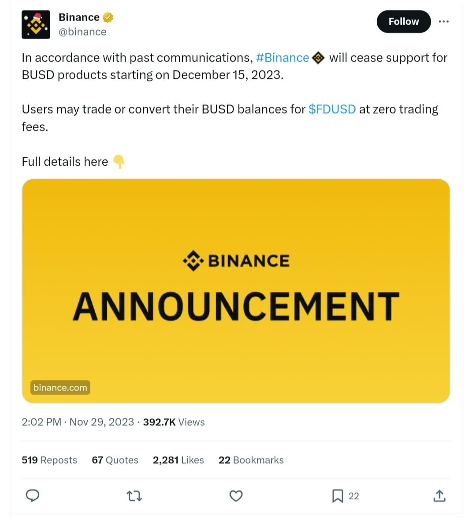View the 519 Reposts list
This screenshot has height=518, width=476.
pos(49,460)
